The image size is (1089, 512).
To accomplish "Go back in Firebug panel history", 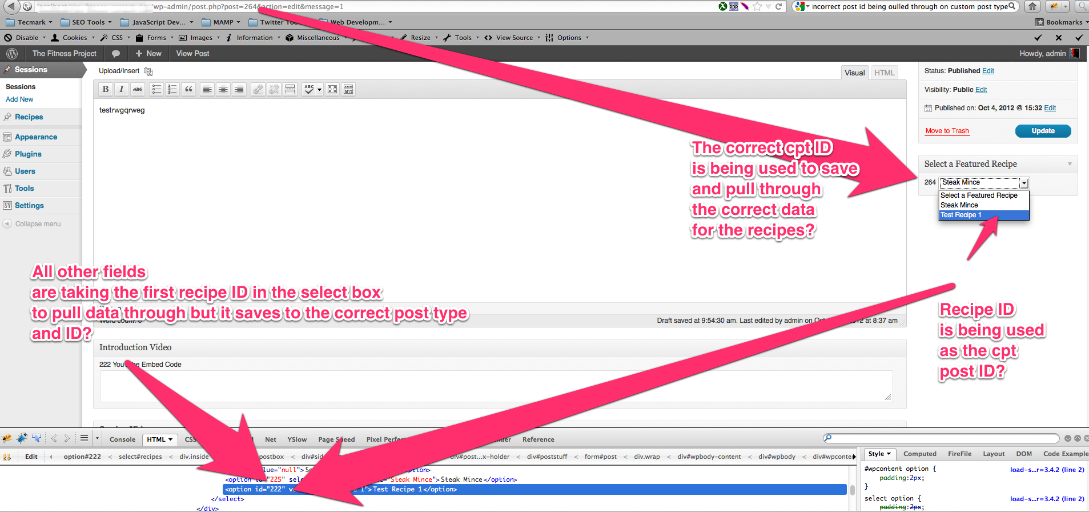I will click(54, 438).
